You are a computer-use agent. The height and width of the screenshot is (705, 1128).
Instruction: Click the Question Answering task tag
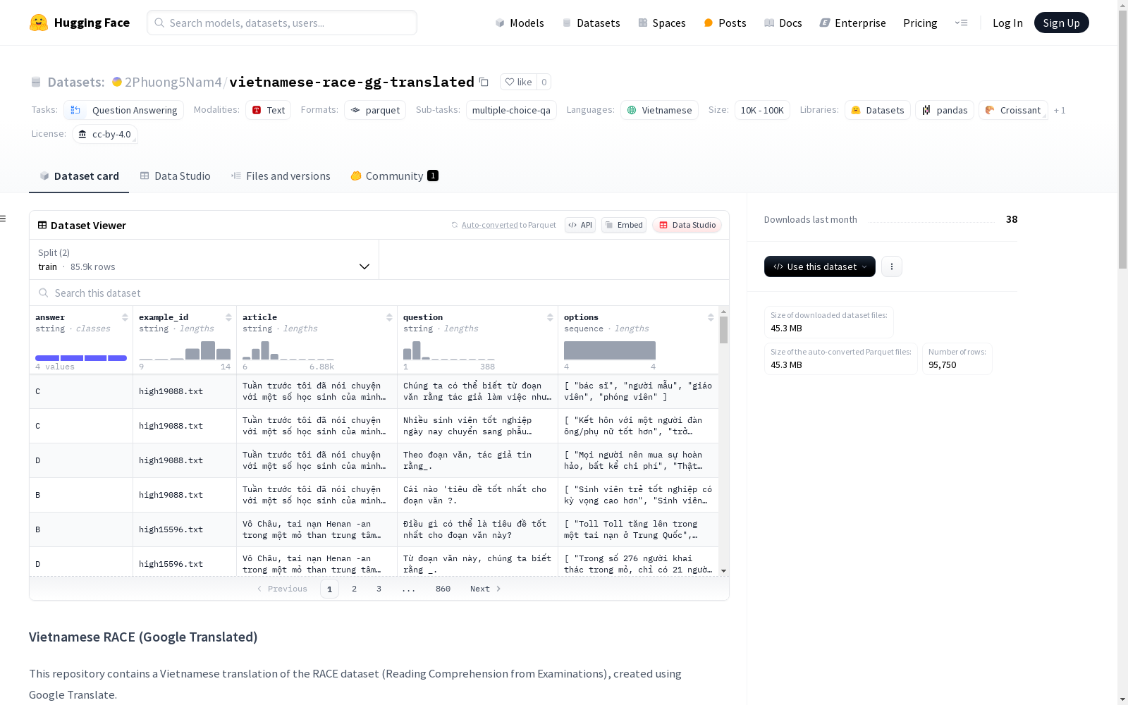click(124, 110)
